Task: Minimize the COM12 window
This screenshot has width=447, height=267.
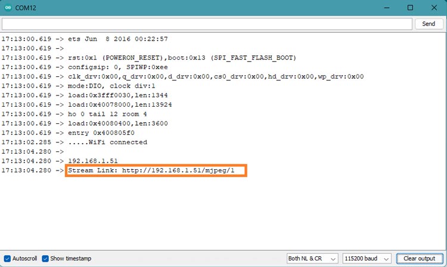Action: tap(387, 8)
